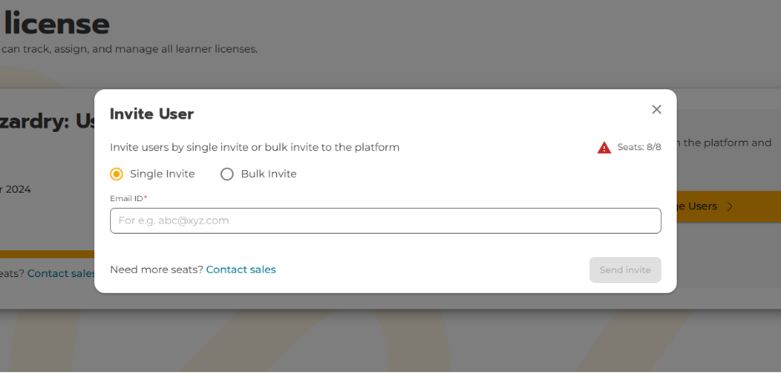Screen dimensions: 781x373
Task: Click the 'Invite User' dialog heading
Action: [152, 114]
